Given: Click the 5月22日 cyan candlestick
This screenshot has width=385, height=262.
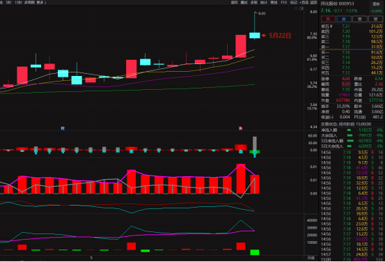Looking at the screenshot, I should [x=255, y=36].
